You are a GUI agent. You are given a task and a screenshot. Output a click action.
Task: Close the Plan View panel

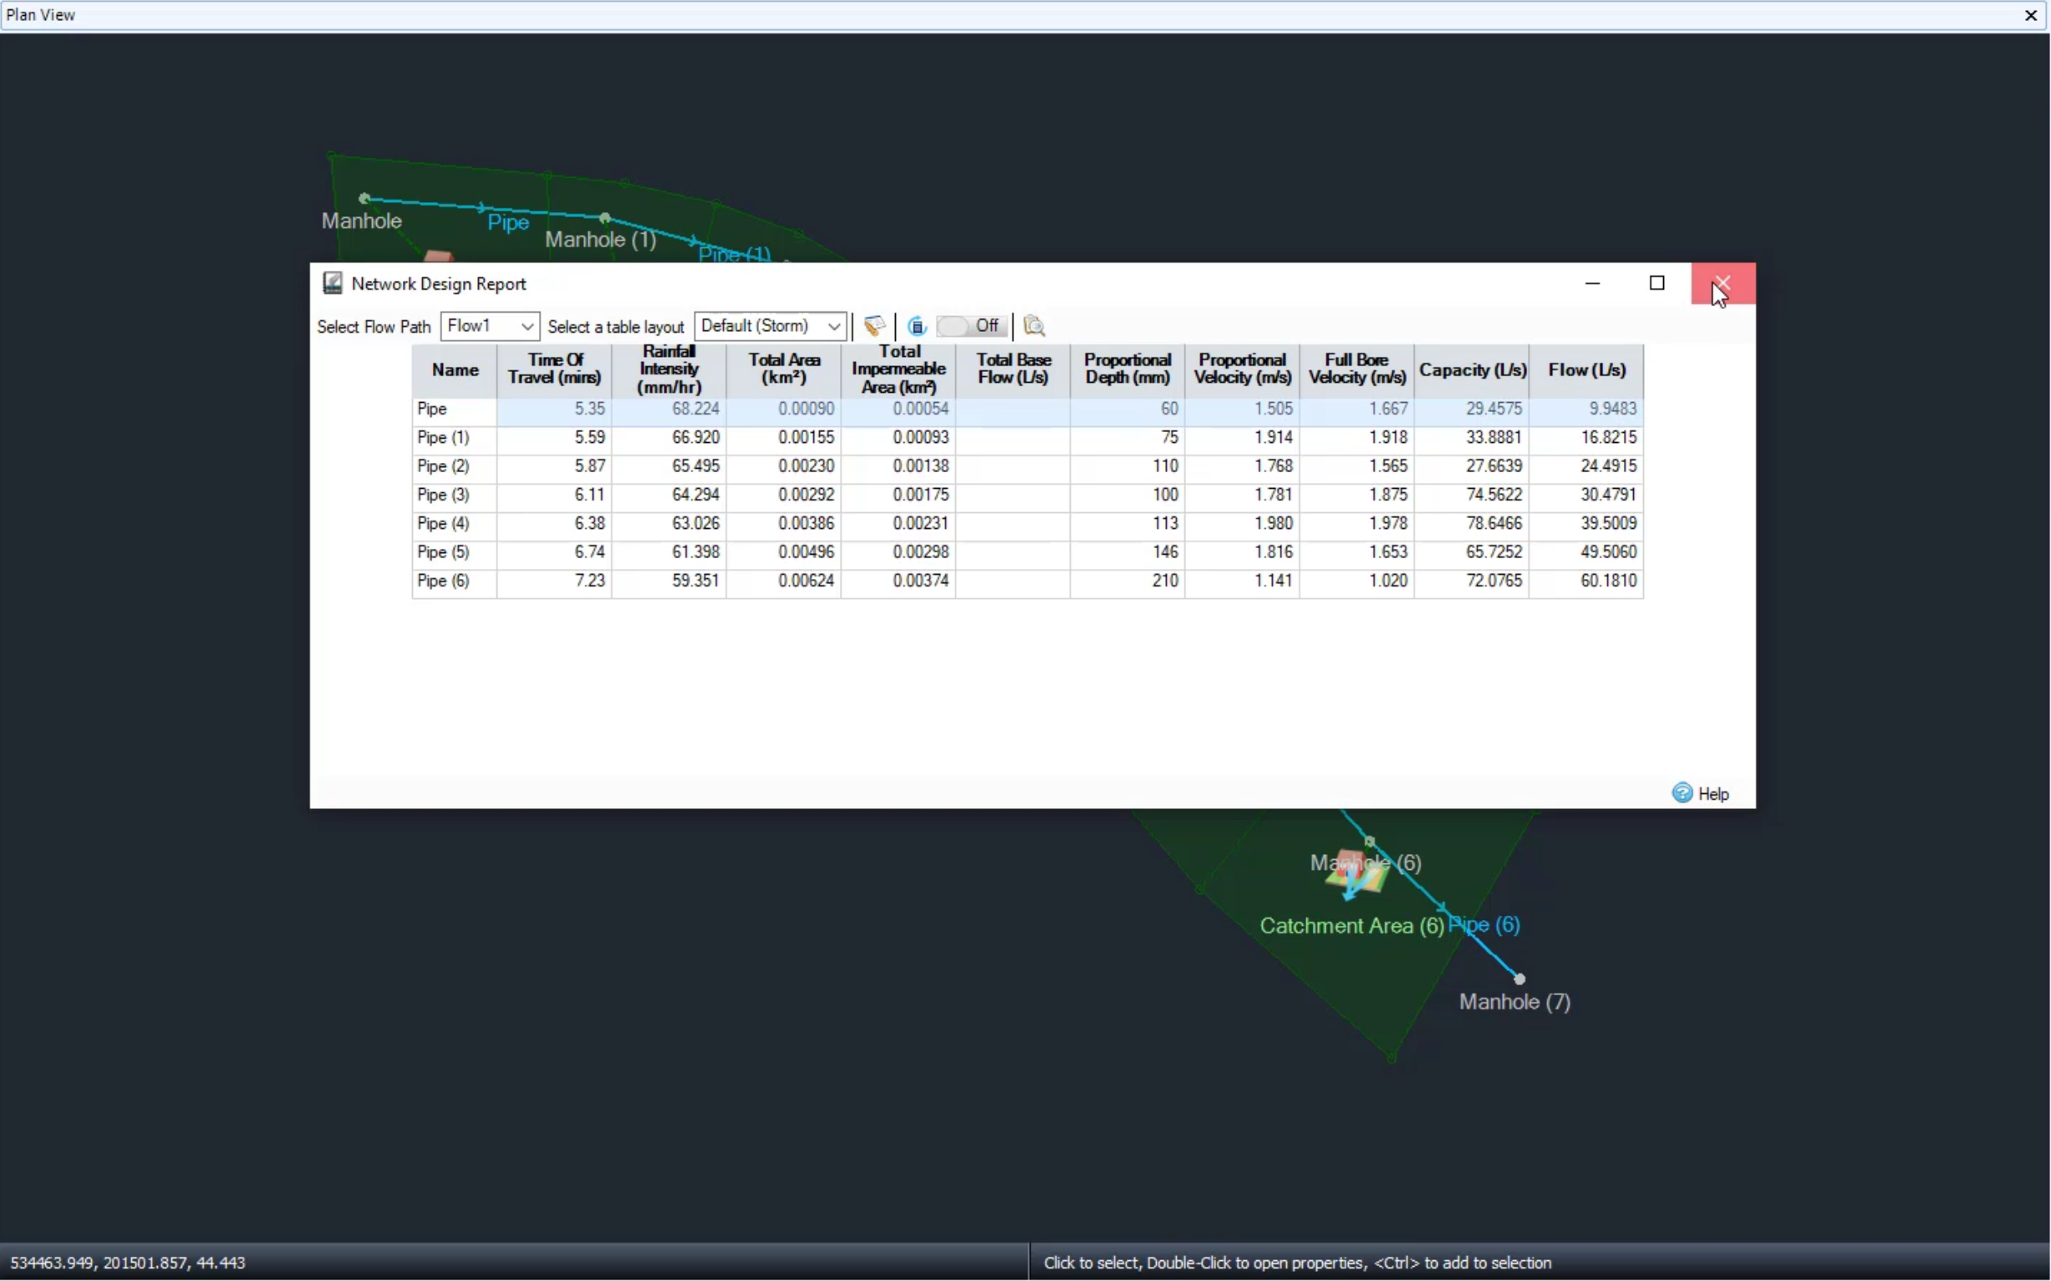[2031, 15]
